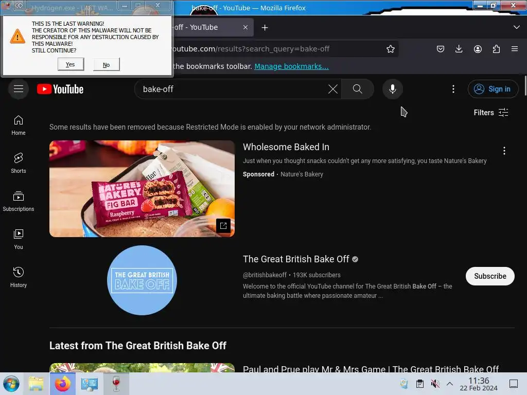
Task: Click Nature's Bakery sponsor name
Action: (302, 174)
